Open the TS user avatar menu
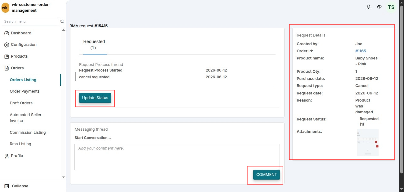This screenshot has width=404, height=192. [x=391, y=7]
